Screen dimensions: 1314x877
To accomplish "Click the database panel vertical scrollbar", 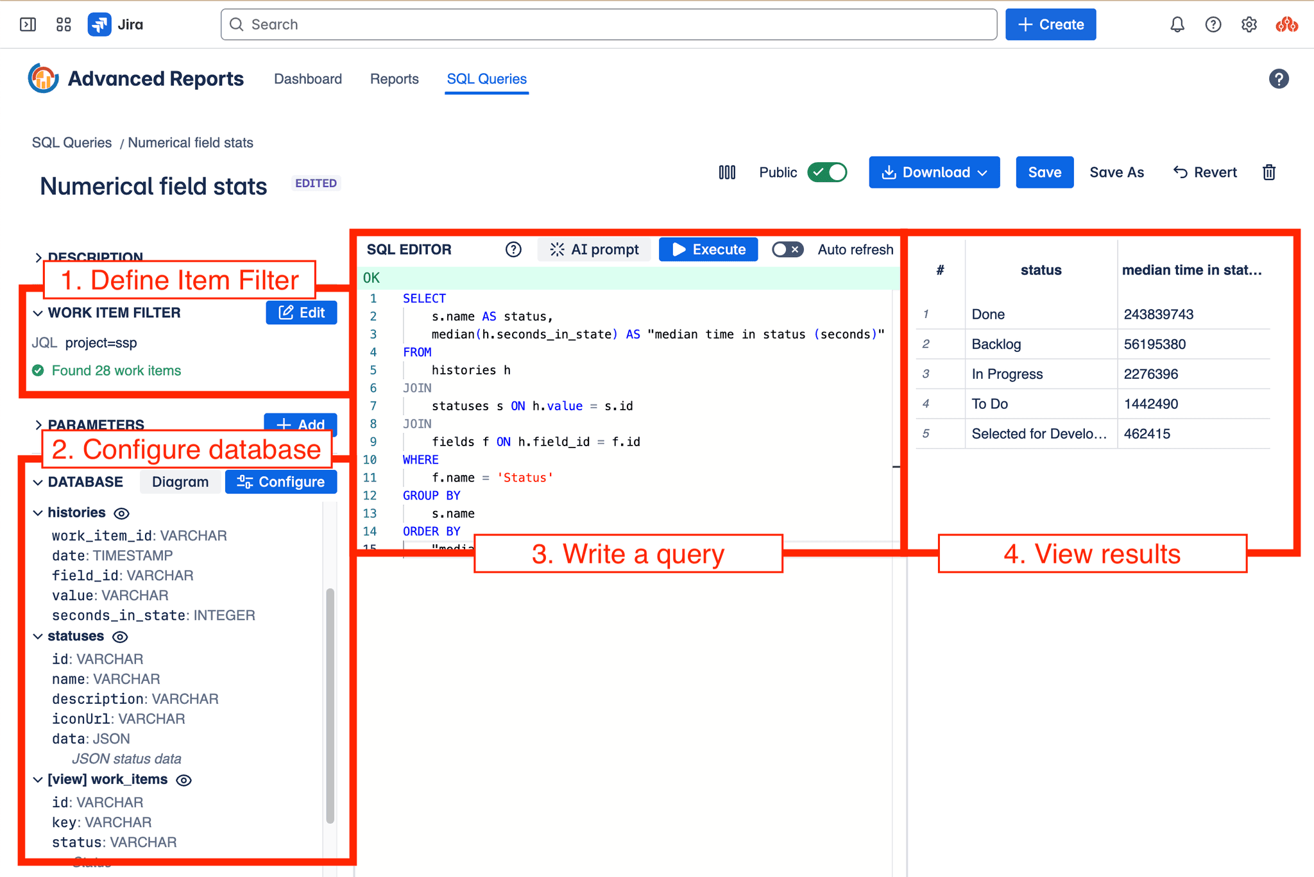I will (330, 705).
